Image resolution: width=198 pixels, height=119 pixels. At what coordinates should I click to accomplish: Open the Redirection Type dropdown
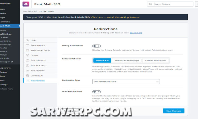(126, 82)
